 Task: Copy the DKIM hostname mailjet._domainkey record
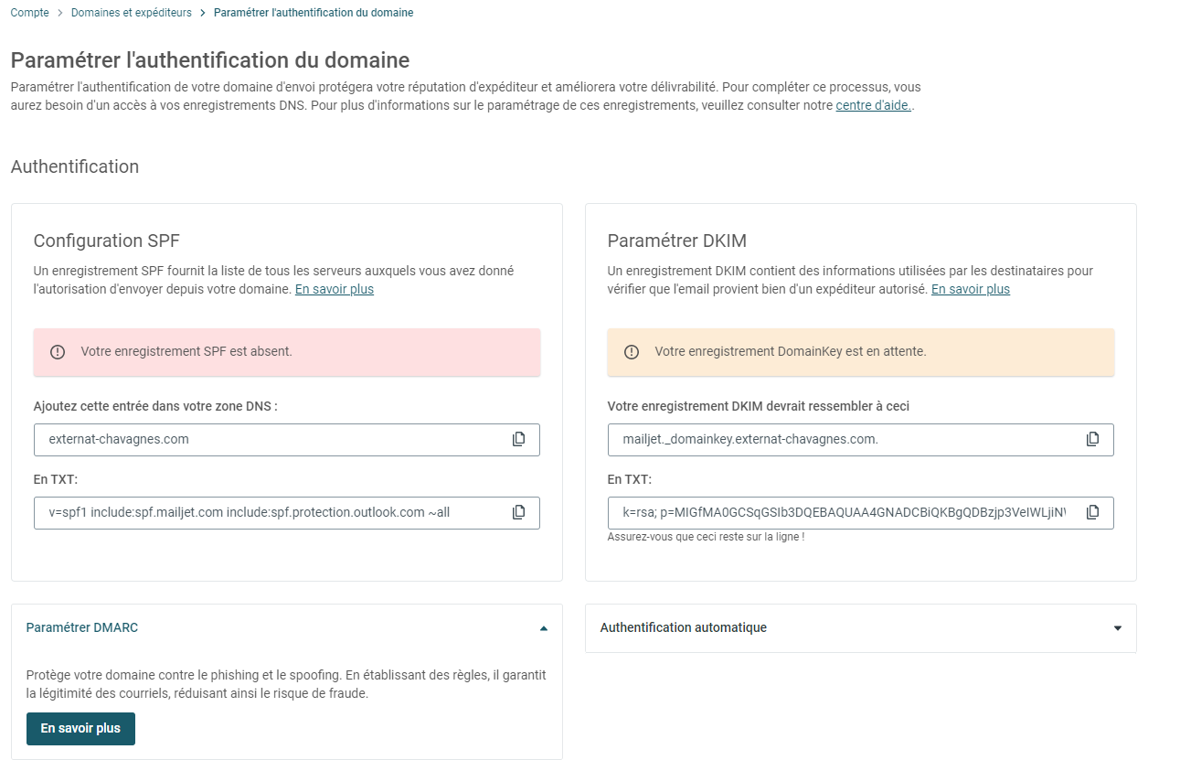1092,439
